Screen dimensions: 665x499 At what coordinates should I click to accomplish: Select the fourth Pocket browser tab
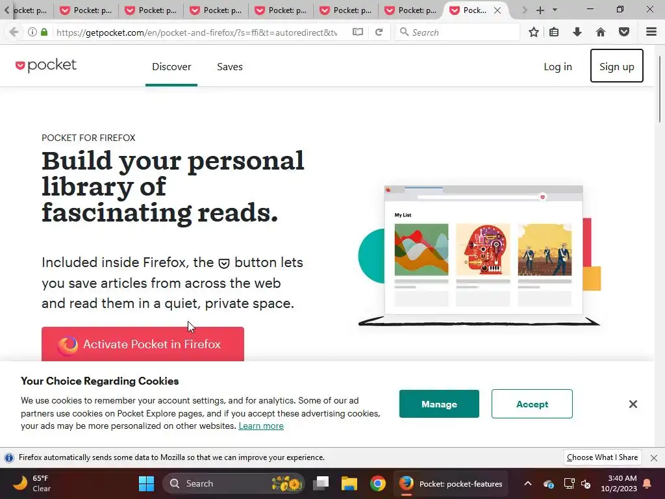pyautogui.click(x=216, y=10)
